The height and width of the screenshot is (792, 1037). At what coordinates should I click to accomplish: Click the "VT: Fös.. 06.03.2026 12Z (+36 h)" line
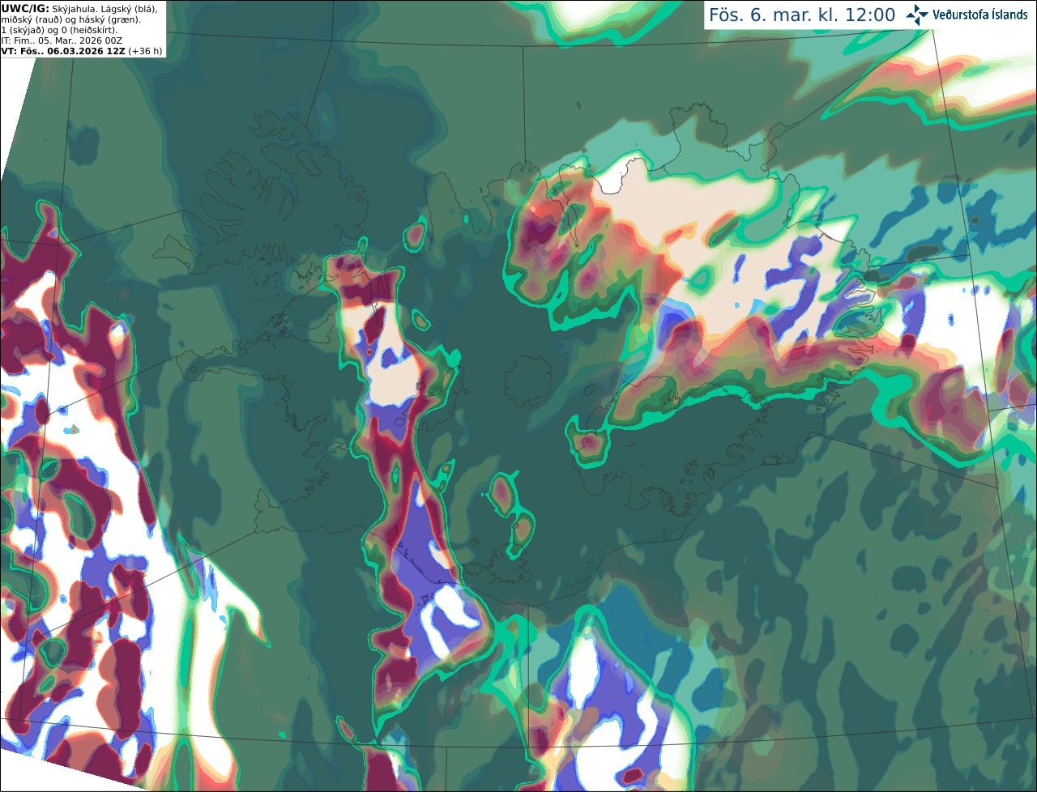(82, 51)
